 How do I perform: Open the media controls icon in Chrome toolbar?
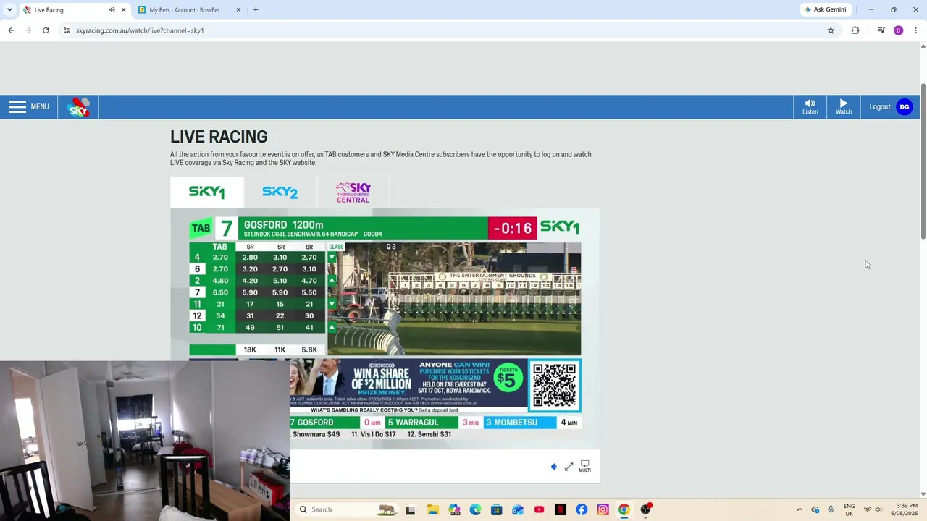tap(881, 30)
